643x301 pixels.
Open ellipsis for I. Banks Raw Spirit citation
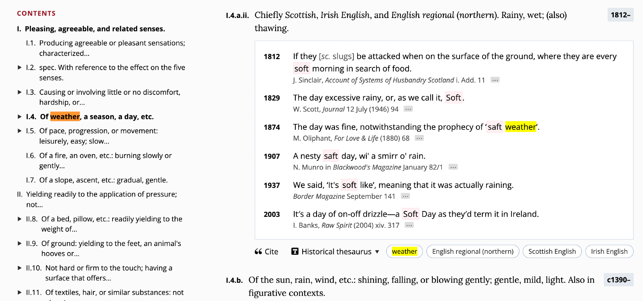click(x=409, y=225)
